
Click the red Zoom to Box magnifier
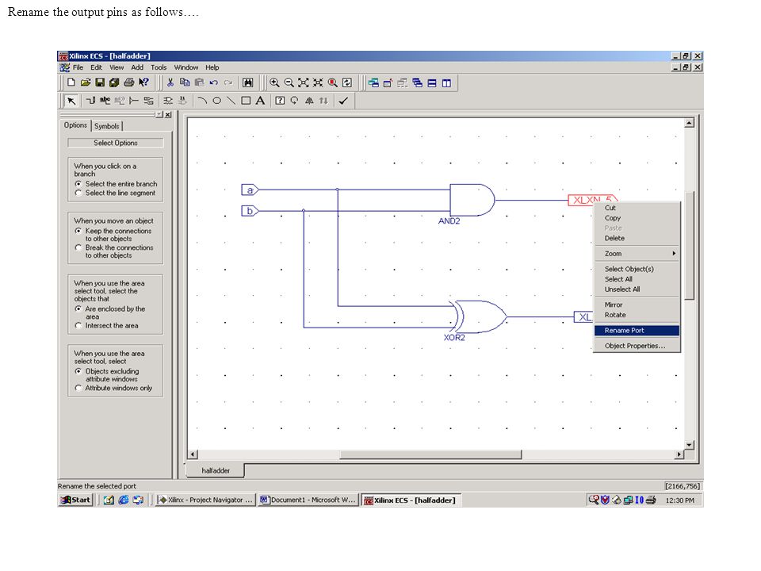click(332, 82)
